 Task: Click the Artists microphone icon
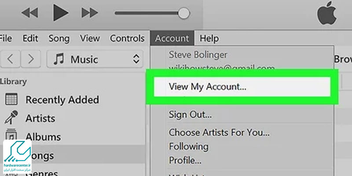(x=11, y=117)
